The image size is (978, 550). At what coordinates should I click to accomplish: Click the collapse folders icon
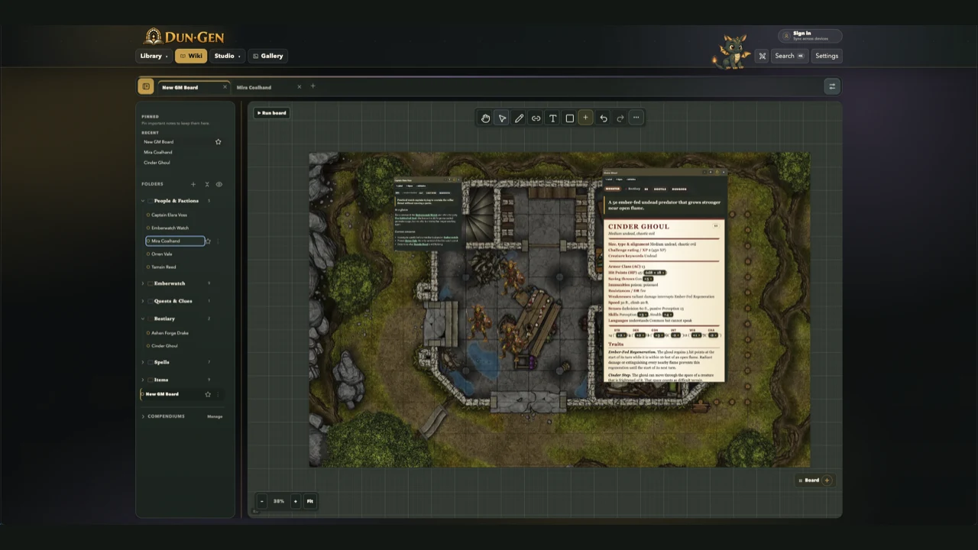click(206, 184)
